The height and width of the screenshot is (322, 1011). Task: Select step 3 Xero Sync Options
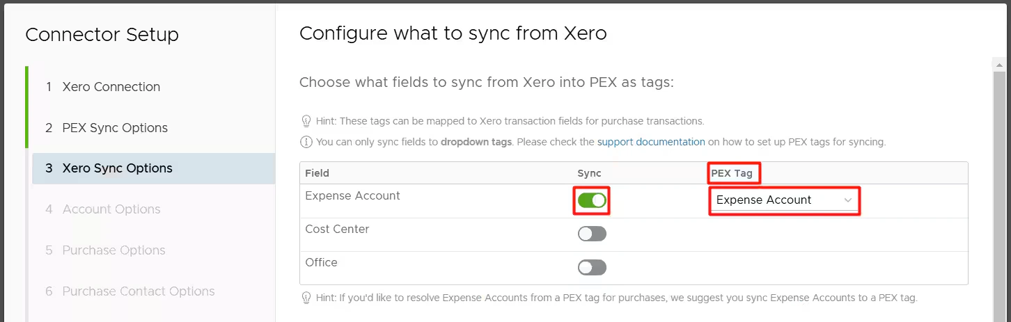(x=117, y=168)
